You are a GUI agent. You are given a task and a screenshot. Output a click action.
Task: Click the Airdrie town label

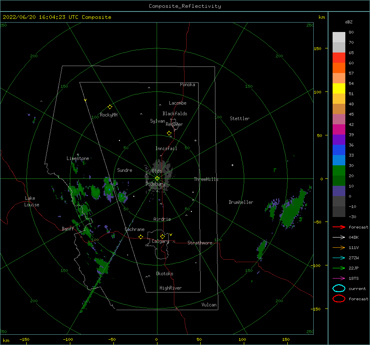click(162, 219)
